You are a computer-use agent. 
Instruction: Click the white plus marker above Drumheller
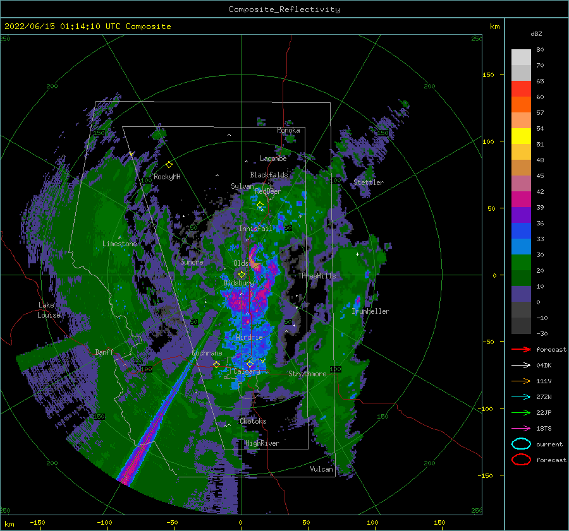click(x=357, y=254)
